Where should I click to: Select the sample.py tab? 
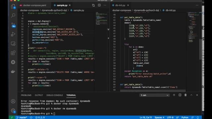tap(62, 5)
